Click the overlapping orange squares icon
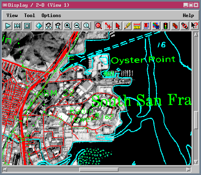The width and height of the screenshot is (201, 175). click(175, 26)
